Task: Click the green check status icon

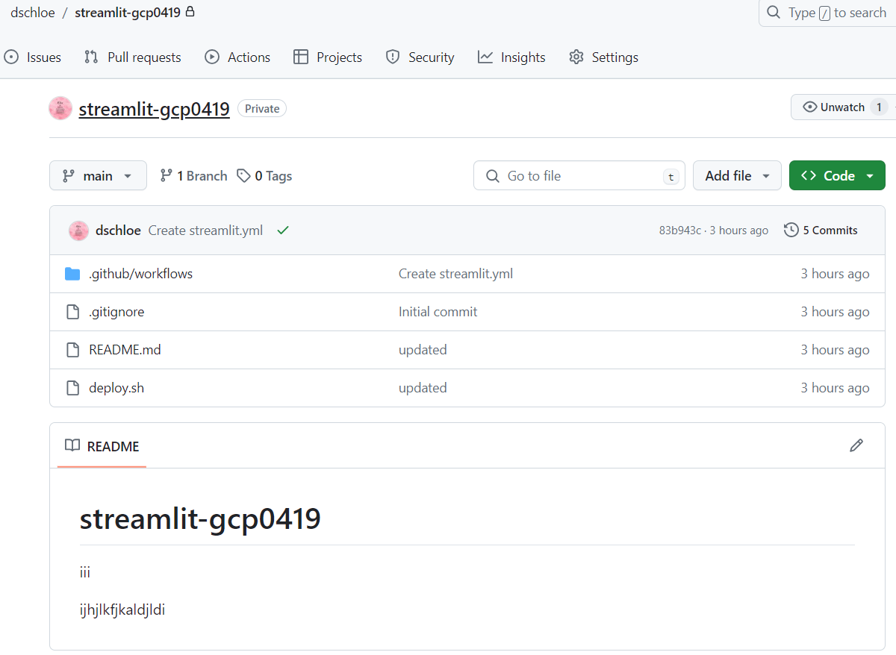Action: pos(282,231)
